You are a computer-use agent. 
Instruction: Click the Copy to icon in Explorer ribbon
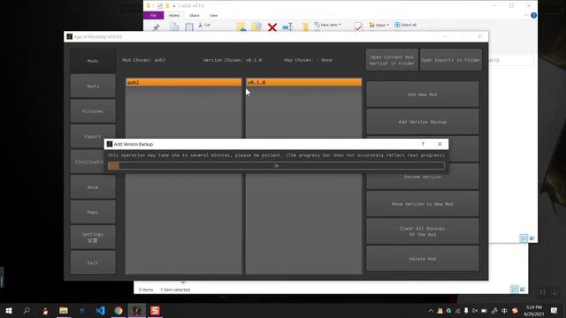pyautogui.click(x=256, y=27)
